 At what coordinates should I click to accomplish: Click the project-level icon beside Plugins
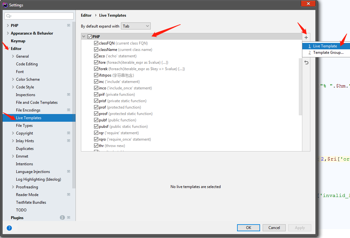(x=68, y=218)
